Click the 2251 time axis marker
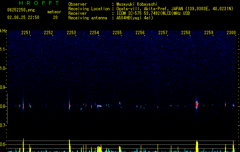The width and height of the screenshot is (240, 152). click(26, 33)
